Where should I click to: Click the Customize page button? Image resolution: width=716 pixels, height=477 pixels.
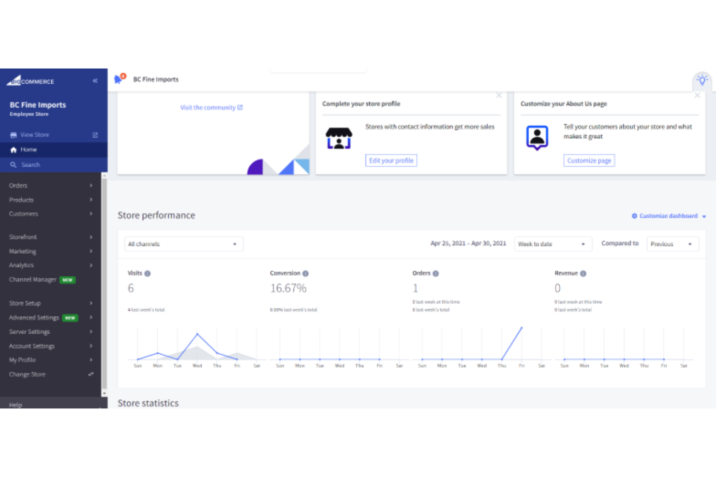coord(589,160)
